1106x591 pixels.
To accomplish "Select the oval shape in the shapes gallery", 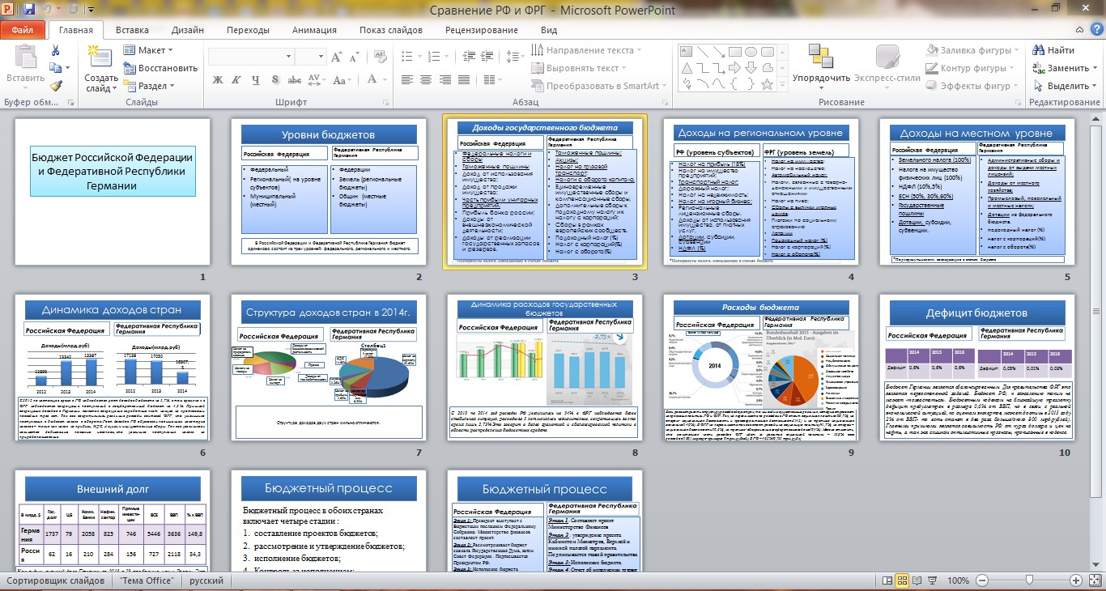I will [x=751, y=52].
